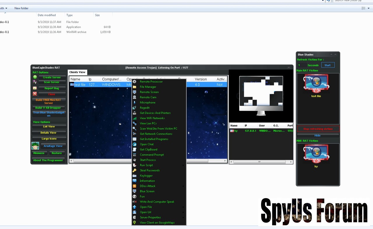This screenshot has width=373, height=229.
Task: Choose Get Installed Programs from context menu
Action: coord(154,139)
